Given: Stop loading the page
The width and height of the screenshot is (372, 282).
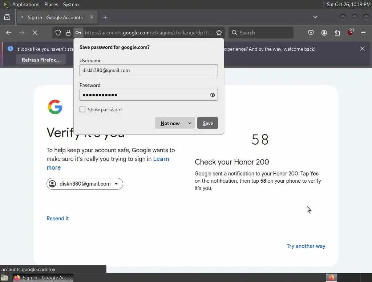Looking at the screenshot, I should [35, 33].
